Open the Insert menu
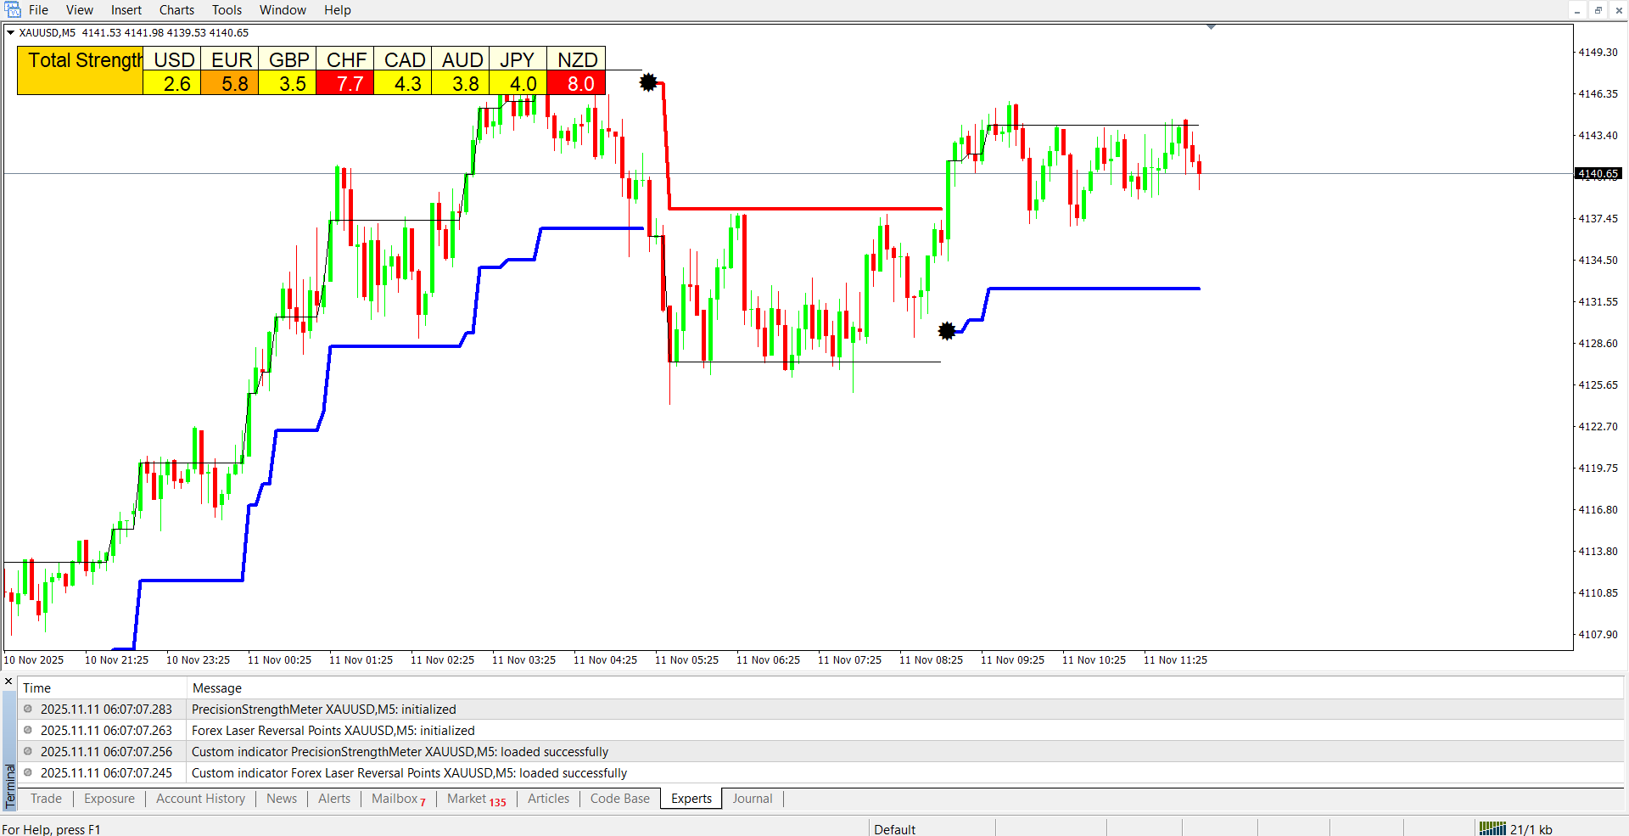The image size is (1629, 836). click(126, 10)
